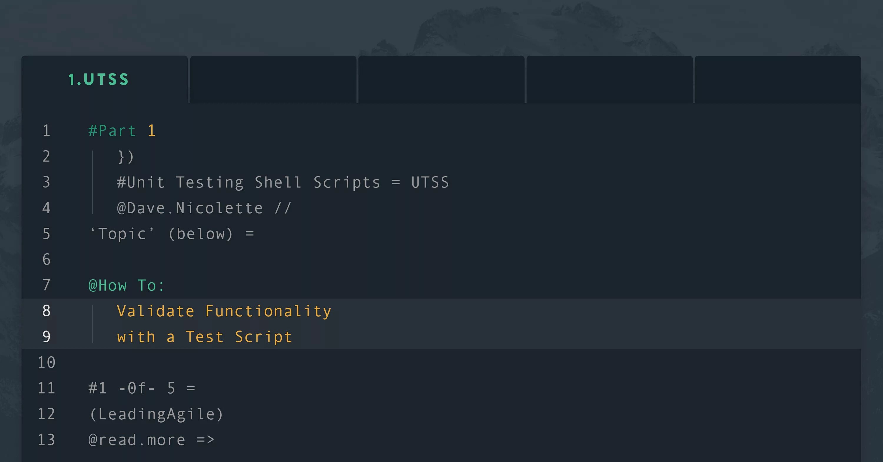
Task: Click the '})' closing bracket on line 2
Action: [x=126, y=157]
